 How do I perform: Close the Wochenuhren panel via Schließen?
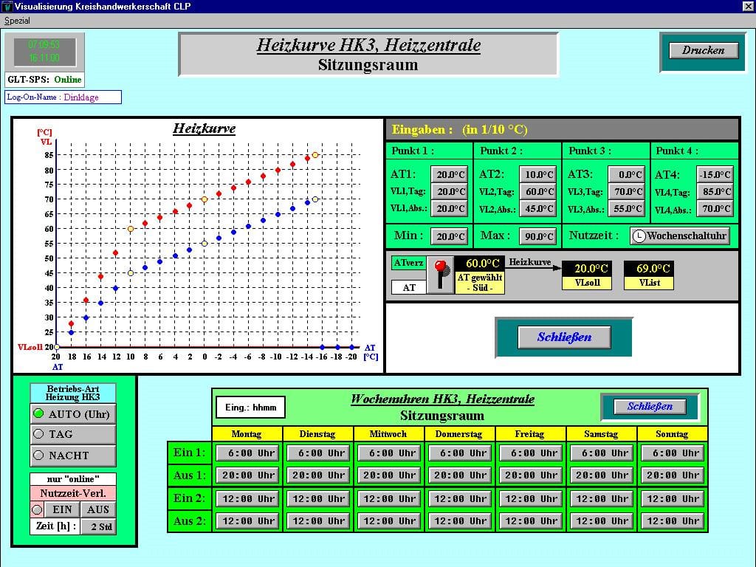[x=649, y=406]
